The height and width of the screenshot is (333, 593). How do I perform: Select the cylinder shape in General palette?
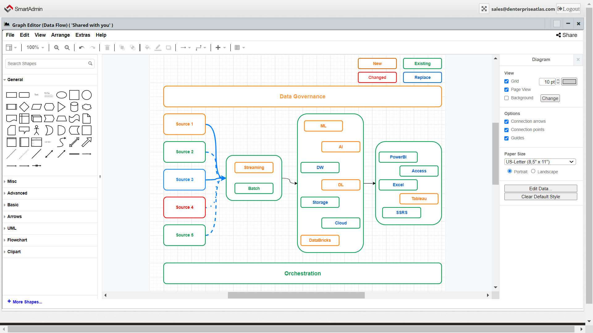(x=74, y=107)
